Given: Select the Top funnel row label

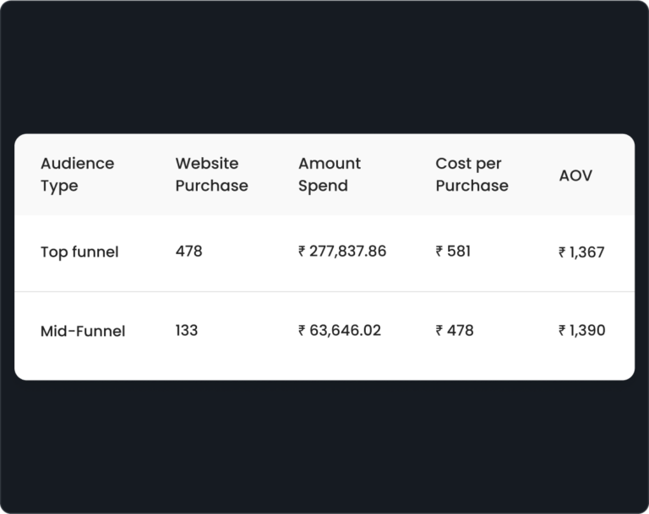Looking at the screenshot, I should [x=79, y=252].
